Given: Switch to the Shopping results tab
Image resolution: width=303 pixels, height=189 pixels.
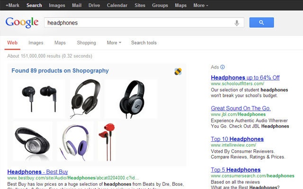Looking at the screenshot, I should 86,43.
